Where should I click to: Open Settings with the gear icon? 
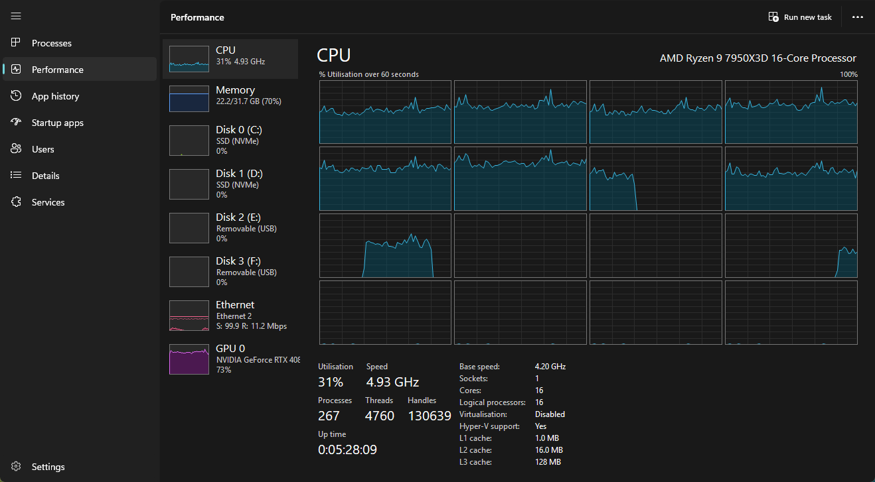pyautogui.click(x=17, y=467)
